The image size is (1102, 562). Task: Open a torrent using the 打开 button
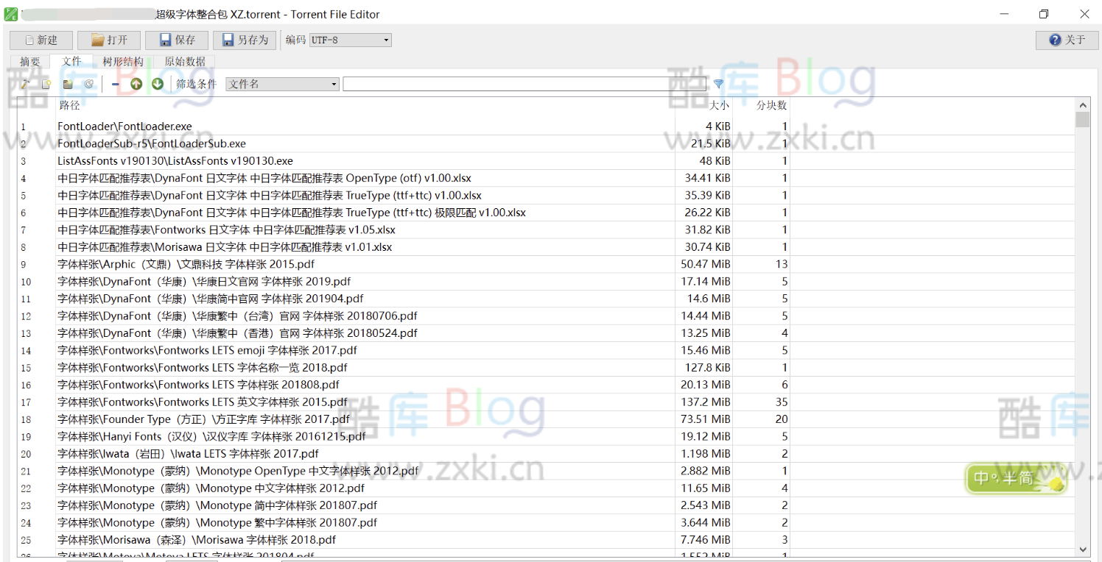pos(108,40)
